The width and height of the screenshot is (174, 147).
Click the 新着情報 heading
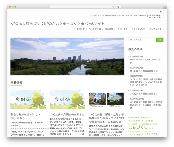(x=16, y=83)
